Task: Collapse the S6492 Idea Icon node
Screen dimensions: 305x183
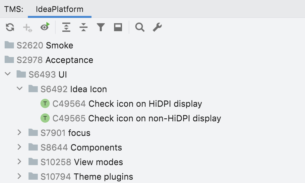Action: pos(20,89)
